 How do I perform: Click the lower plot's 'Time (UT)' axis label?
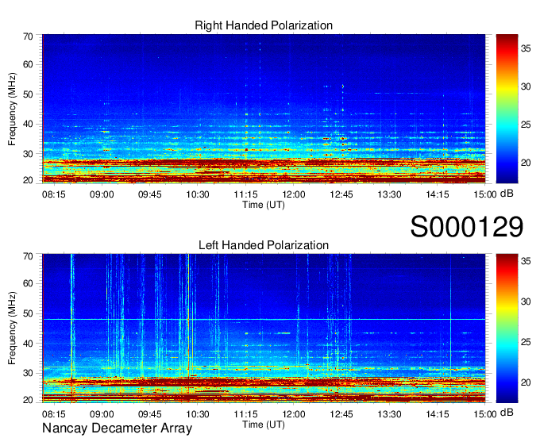264,425
